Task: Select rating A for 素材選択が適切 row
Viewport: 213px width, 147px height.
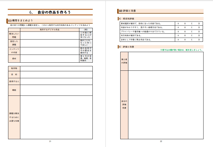Action: click(178, 24)
